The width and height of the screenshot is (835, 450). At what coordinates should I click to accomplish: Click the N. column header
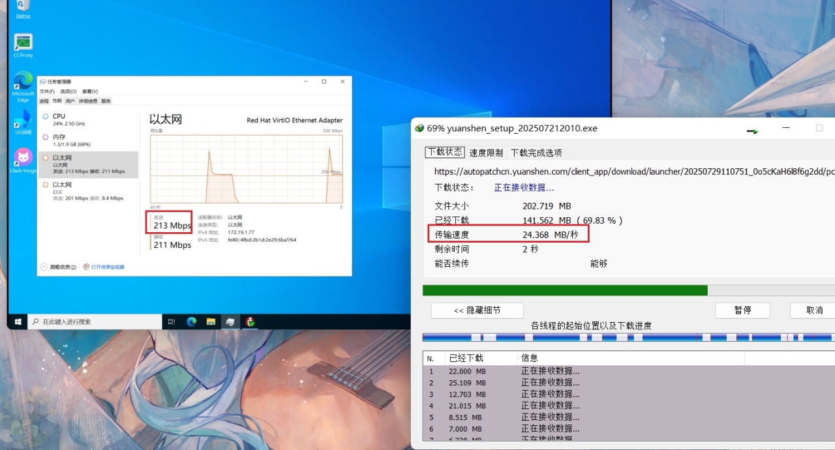tap(434, 359)
